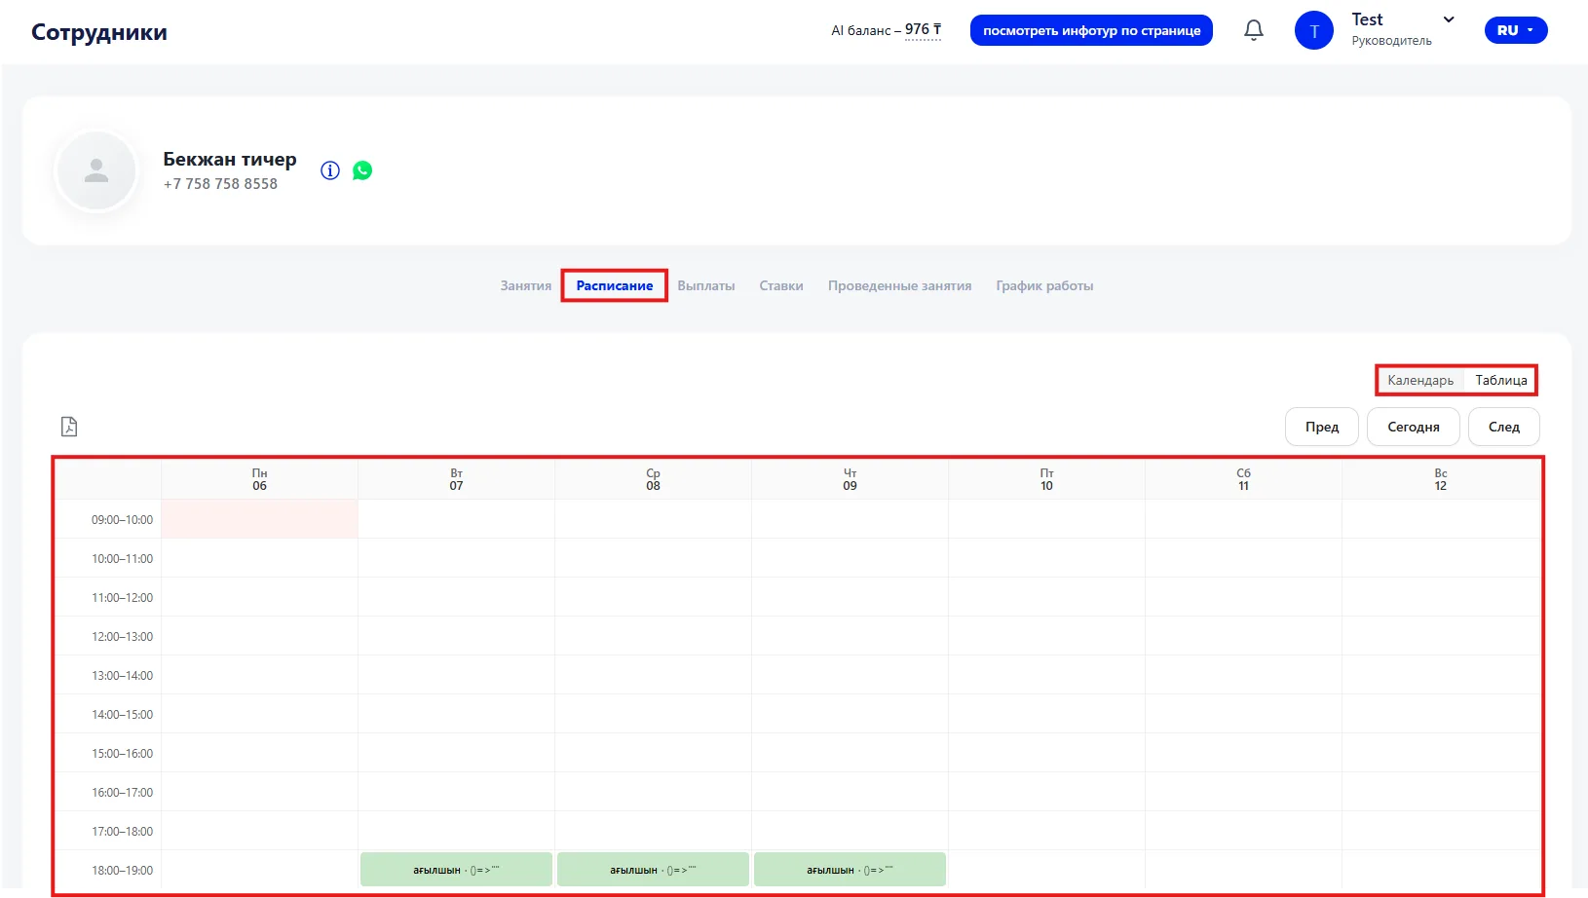Export schedule using the PDF file icon
Screen dimensions: 1588x898
(x=69, y=427)
